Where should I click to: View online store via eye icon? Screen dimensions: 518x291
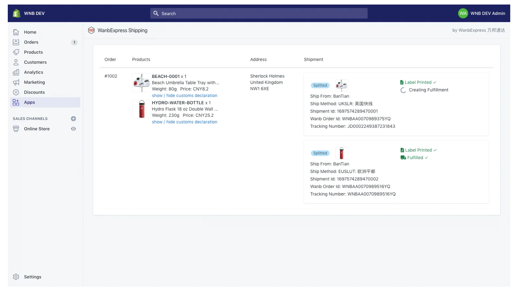(x=73, y=129)
